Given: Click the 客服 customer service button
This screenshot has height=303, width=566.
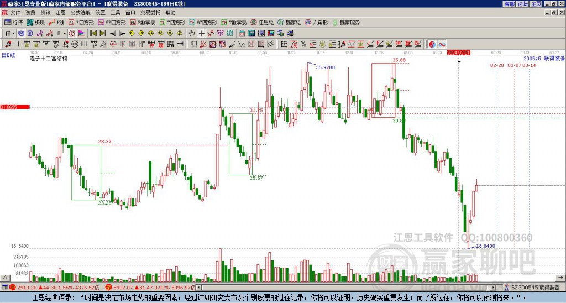Looking at the screenshot, I should pos(509,4).
